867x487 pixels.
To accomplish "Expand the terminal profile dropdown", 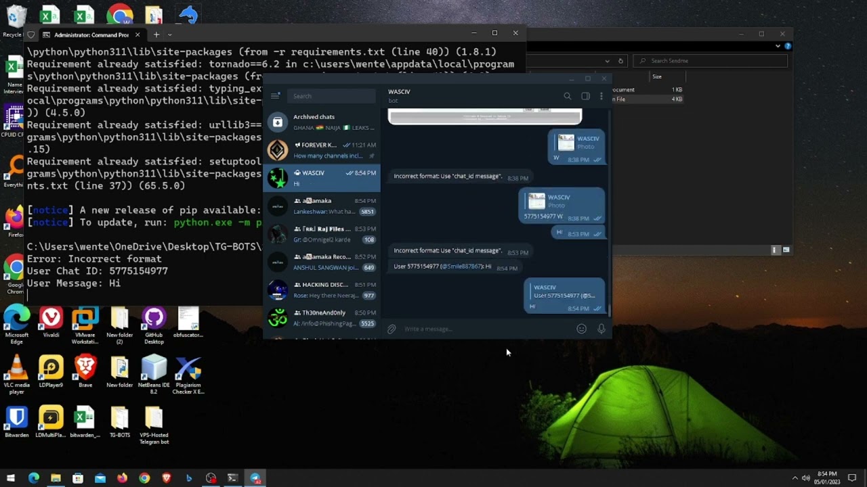I will coord(169,34).
